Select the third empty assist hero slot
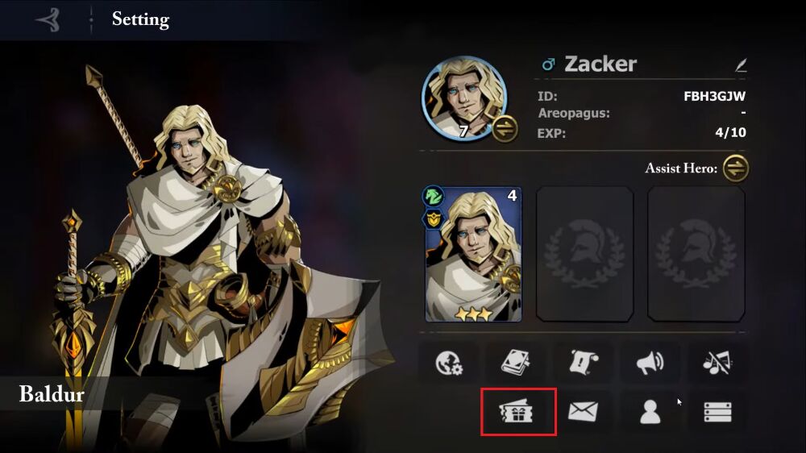 click(696, 254)
